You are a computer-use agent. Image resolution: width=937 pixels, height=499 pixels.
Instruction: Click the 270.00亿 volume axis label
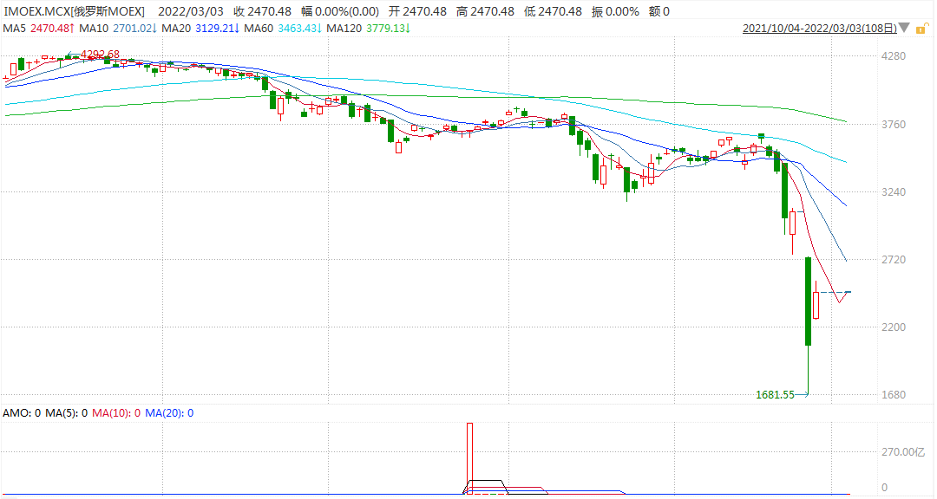tap(902, 452)
